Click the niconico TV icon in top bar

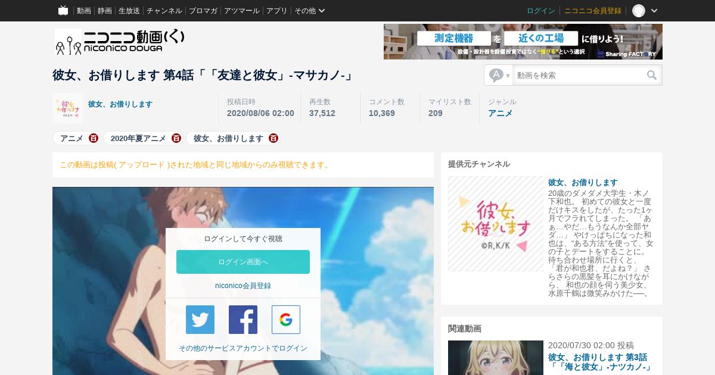pyautogui.click(x=63, y=11)
